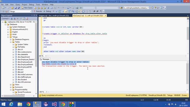Open the editor 100% zoom dropdown
The image size is (190, 107).
(46, 56)
